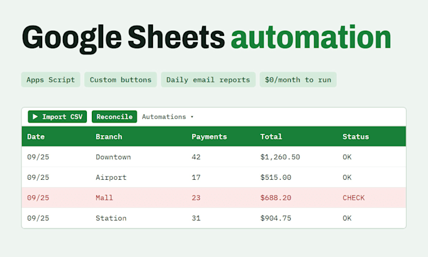Screen dimensions: 428x257
Task: Click the play icon in Import CSV
Action: click(35, 117)
